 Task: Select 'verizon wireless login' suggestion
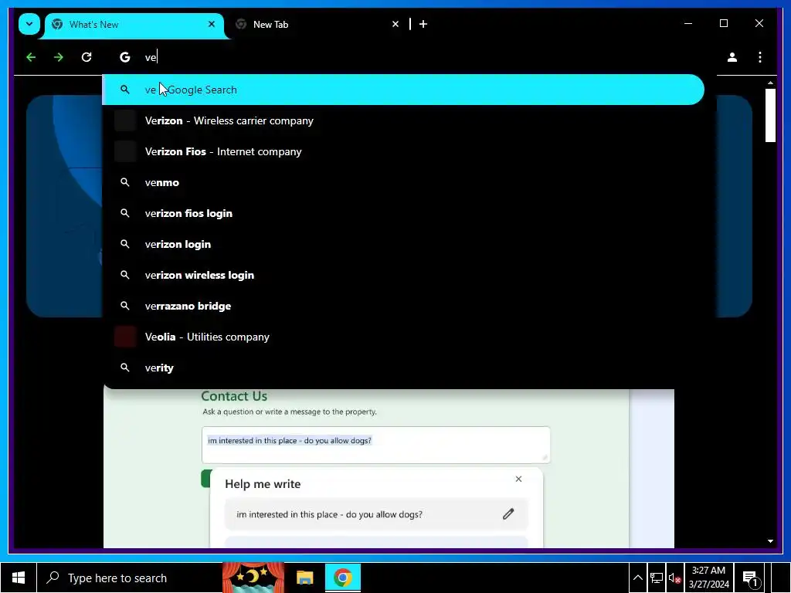403,276
